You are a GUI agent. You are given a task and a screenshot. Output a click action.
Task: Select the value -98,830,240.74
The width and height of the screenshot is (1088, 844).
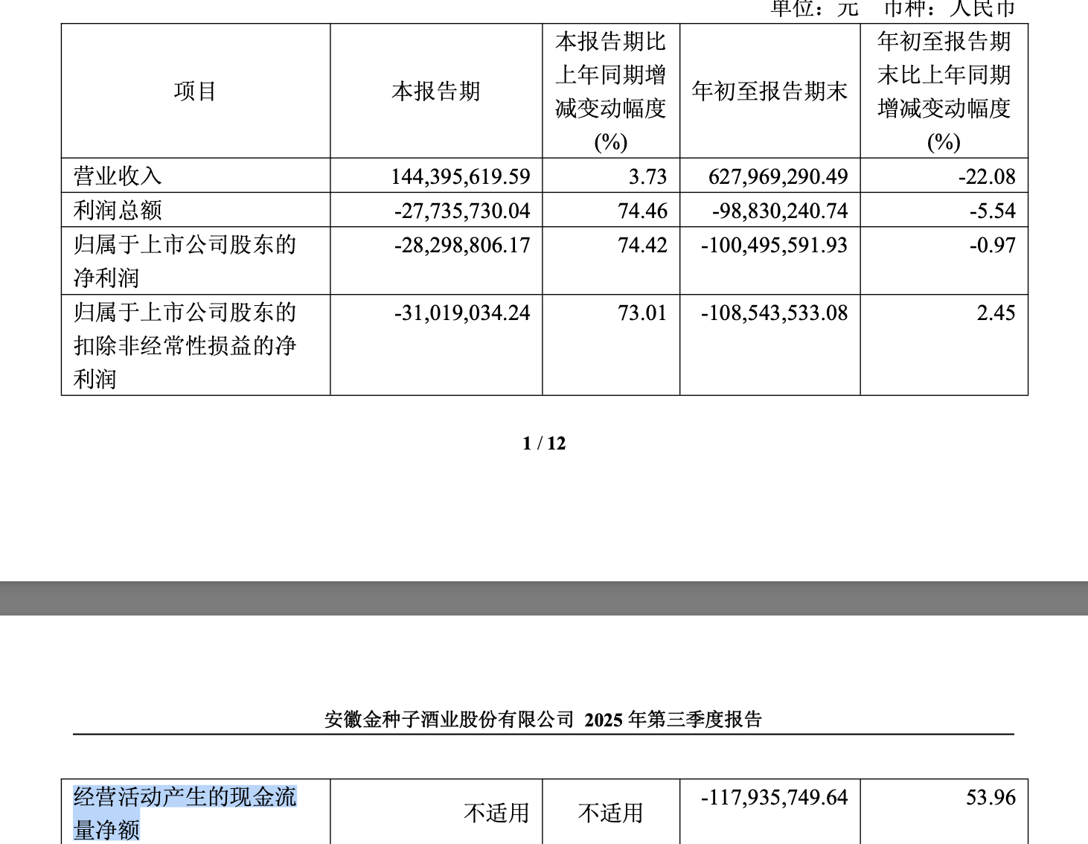click(x=780, y=211)
